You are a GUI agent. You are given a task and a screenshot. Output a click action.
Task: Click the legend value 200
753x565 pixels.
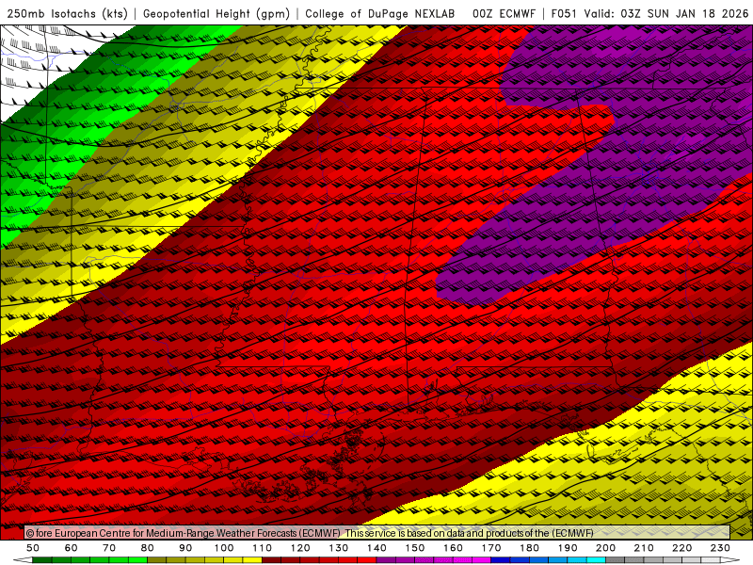pyautogui.click(x=606, y=548)
